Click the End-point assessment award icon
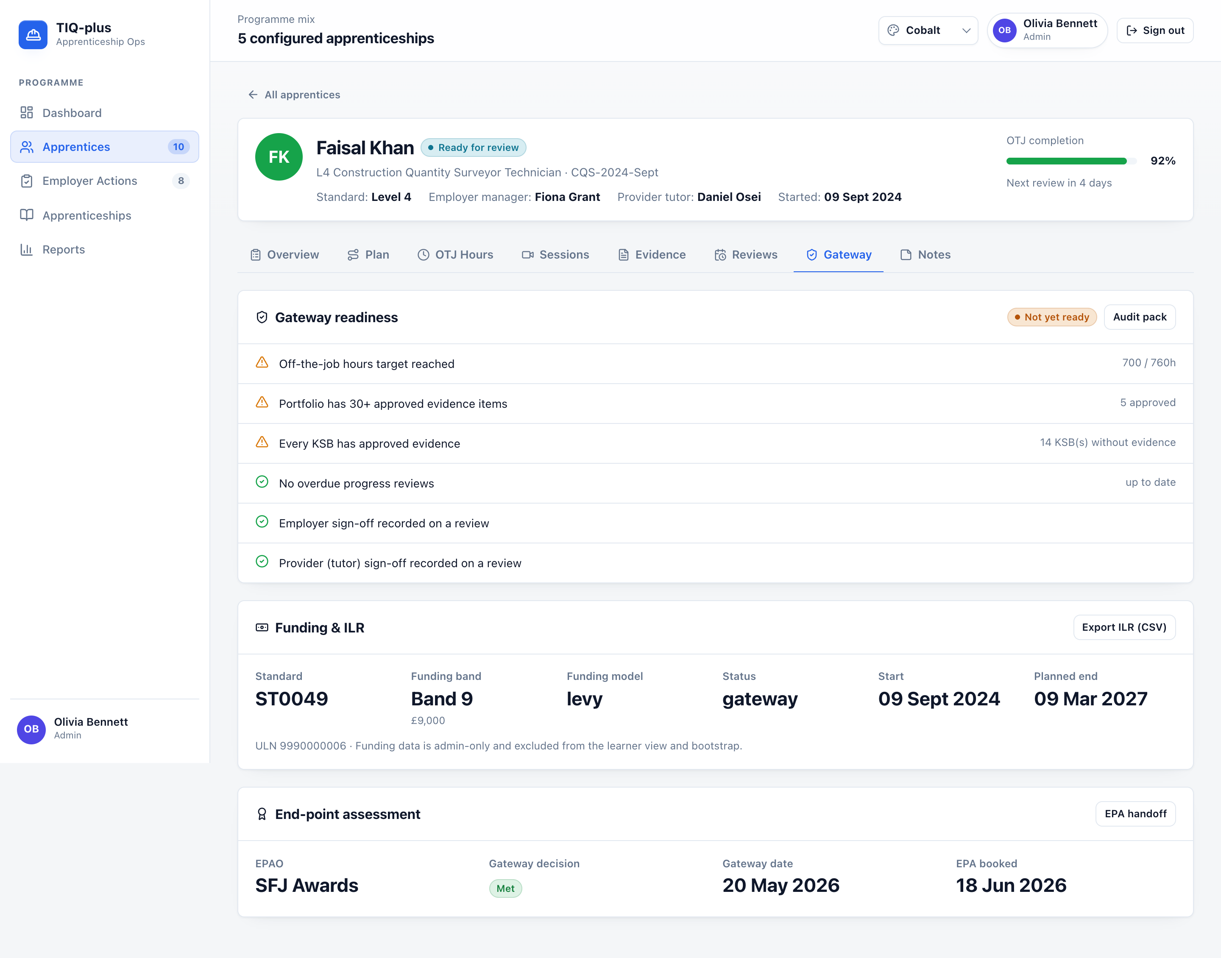 [262, 814]
